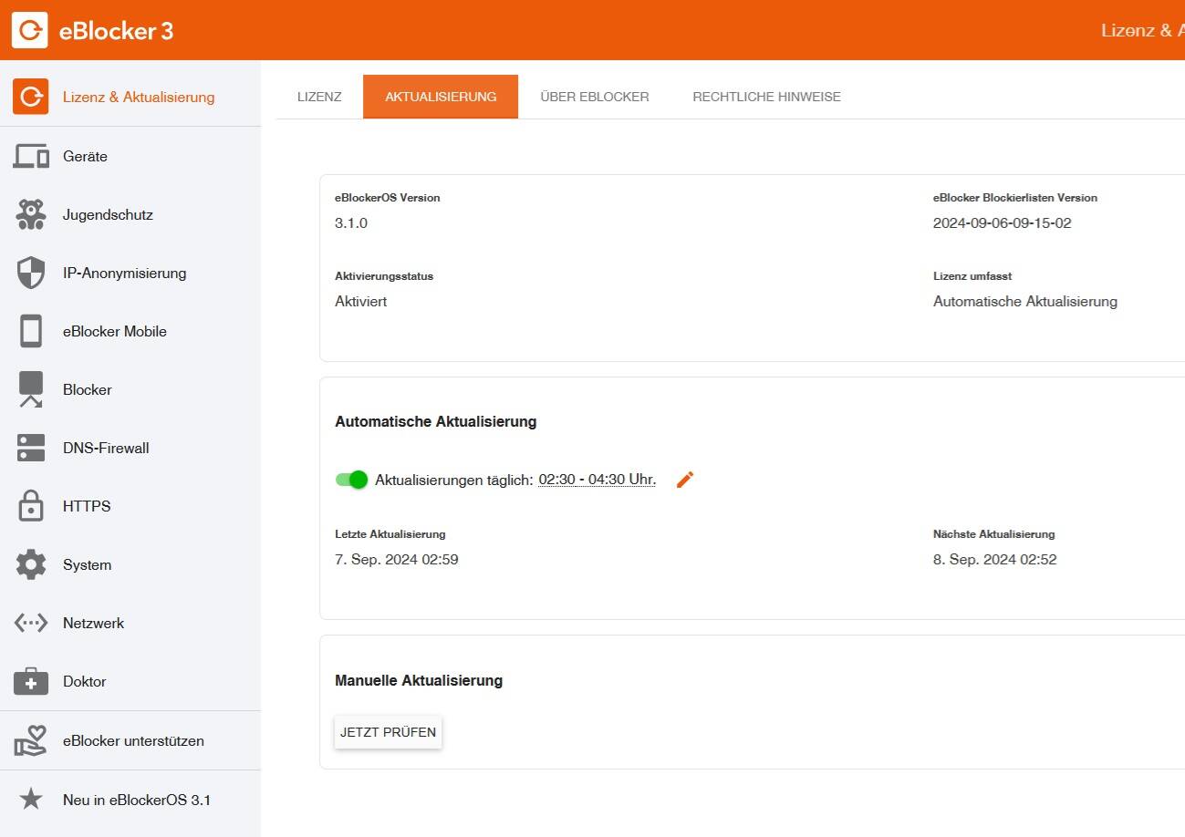Open the HTTPS section
Screen dimensions: 1185x837
(130, 507)
